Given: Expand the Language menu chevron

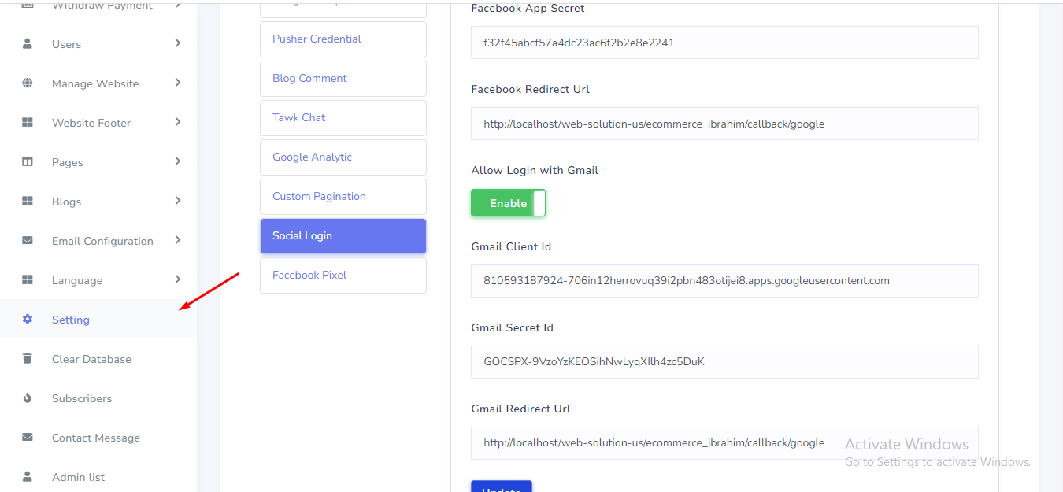Looking at the screenshot, I should [x=178, y=279].
